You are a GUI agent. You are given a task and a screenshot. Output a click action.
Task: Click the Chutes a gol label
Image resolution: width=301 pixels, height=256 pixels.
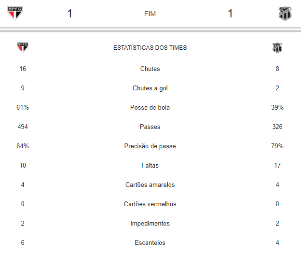[x=150, y=88]
